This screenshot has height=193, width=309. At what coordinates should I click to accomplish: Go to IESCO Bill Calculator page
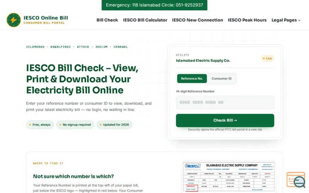(x=145, y=20)
